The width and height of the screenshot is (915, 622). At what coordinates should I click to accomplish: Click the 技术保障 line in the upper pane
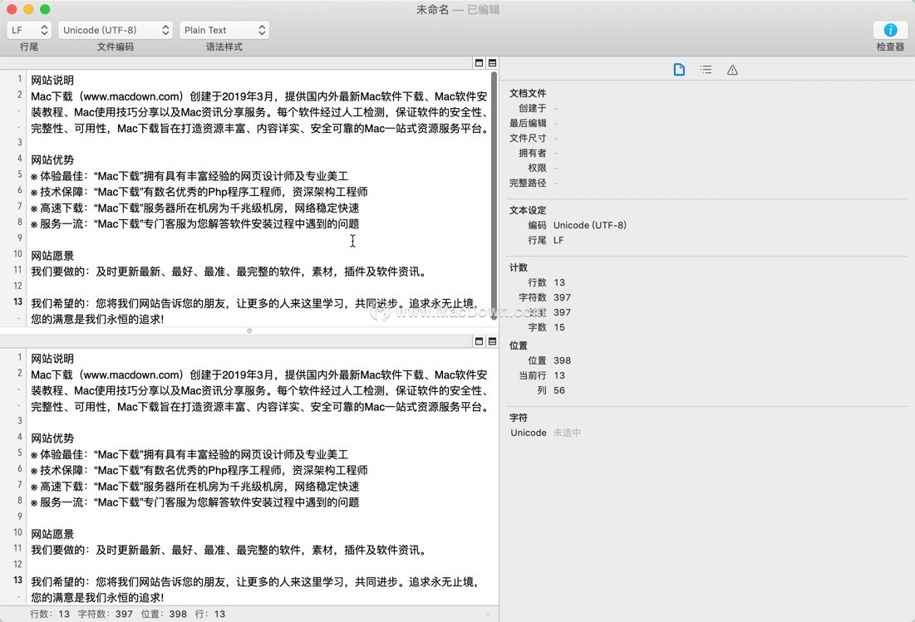199,192
